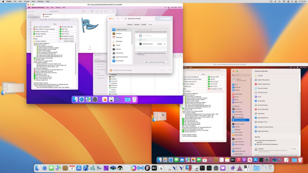This screenshot has width=308, height=173.
Task: Switch to the FileVault tab
Action: pyautogui.click(x=137, y=25)
